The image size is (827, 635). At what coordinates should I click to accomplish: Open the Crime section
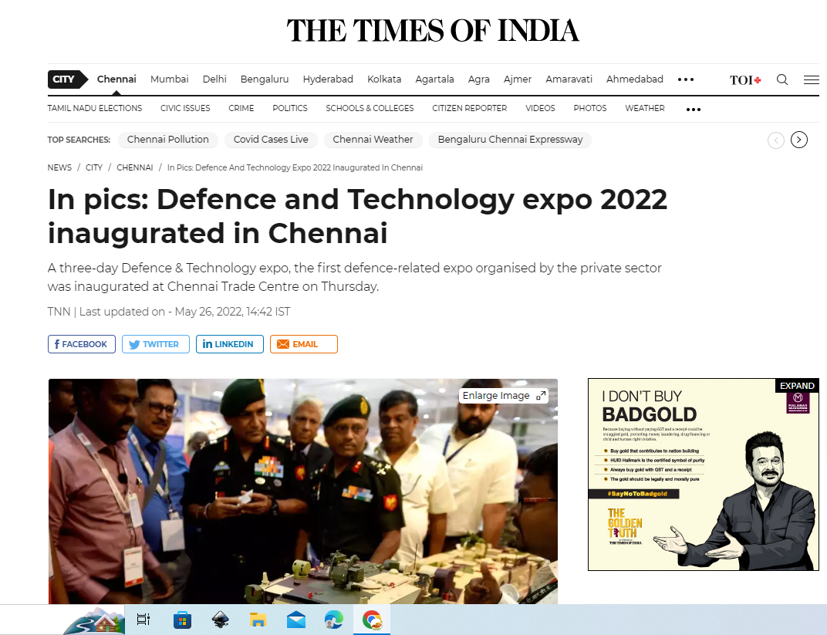pyautogui.click(x=241, y=108)
